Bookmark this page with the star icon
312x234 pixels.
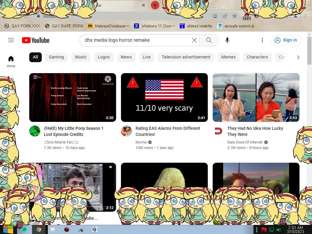pyautogui.click(x=235, y=16)
